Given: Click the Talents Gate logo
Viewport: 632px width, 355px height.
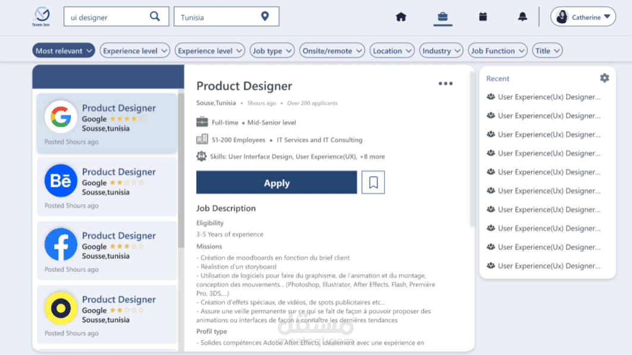Looking at the screenshot, I should pos(42,17).
